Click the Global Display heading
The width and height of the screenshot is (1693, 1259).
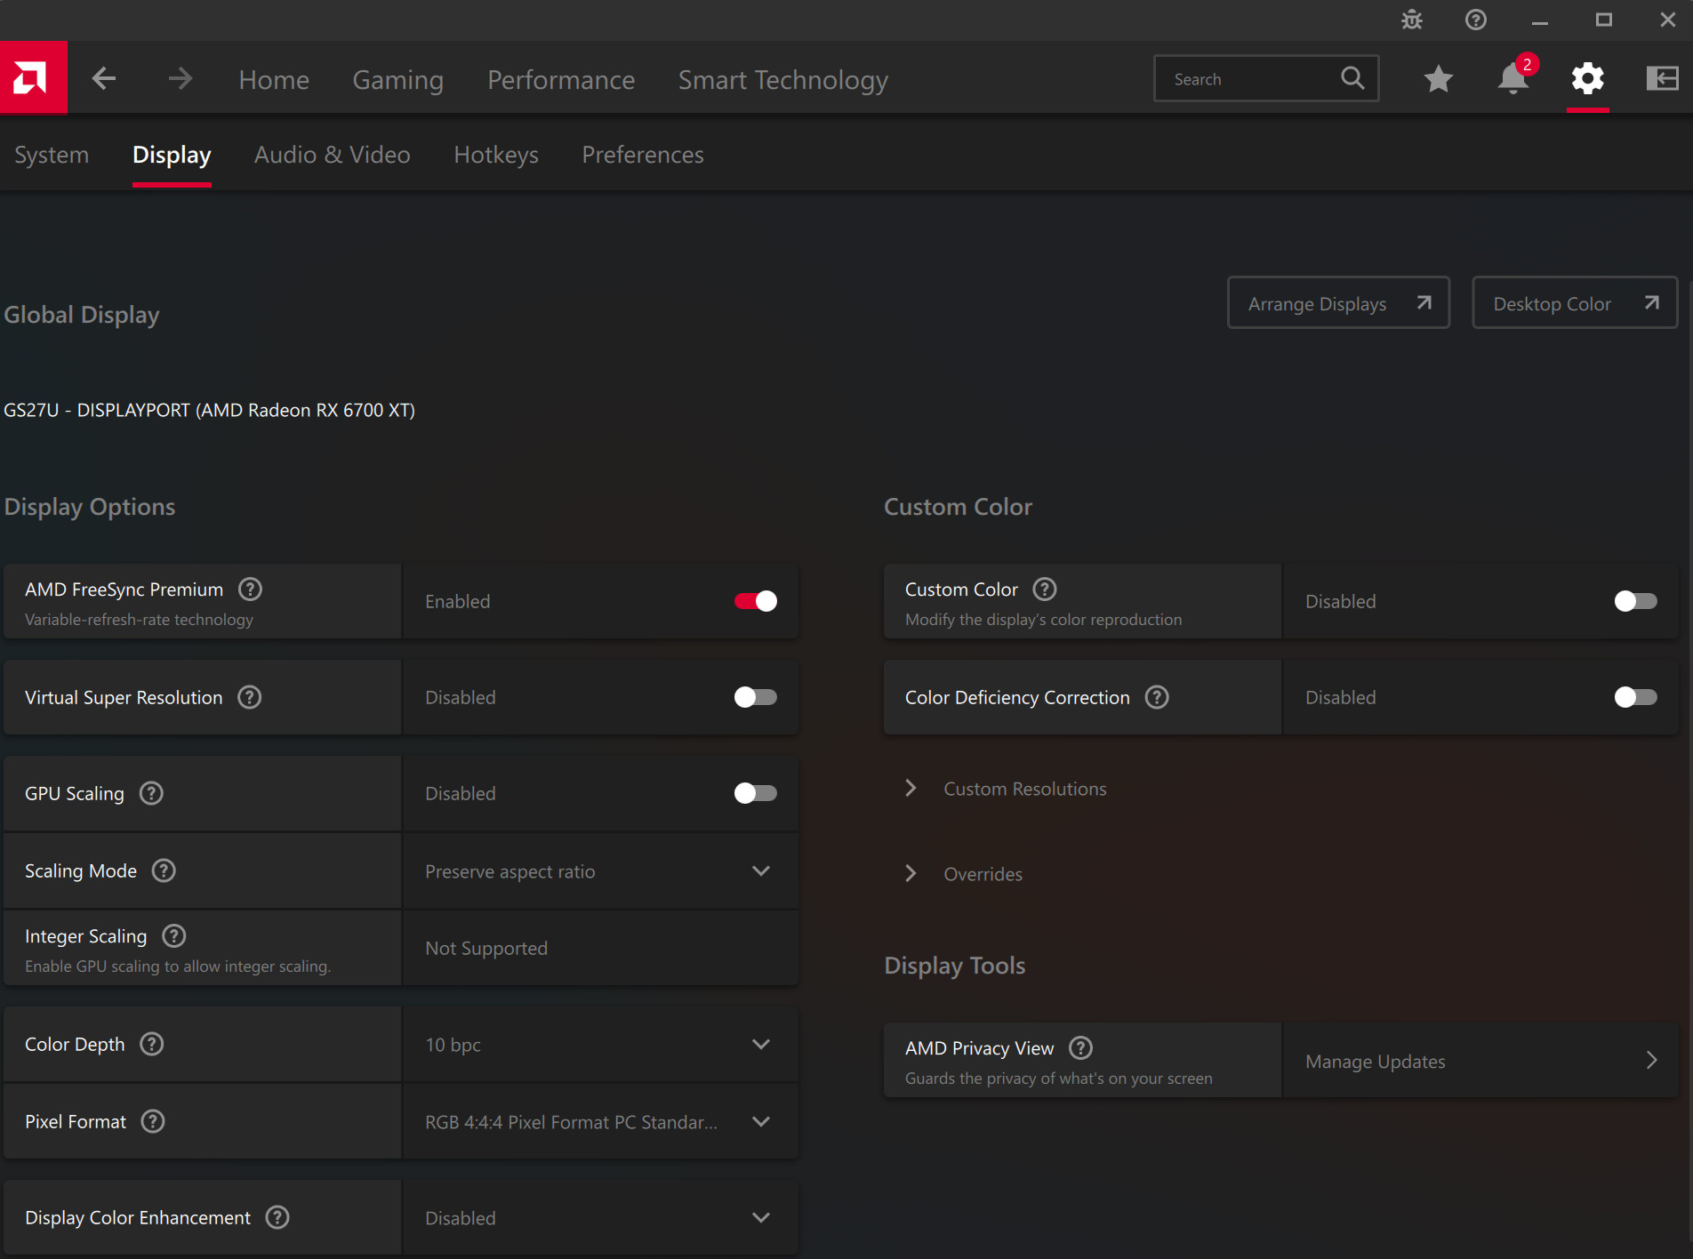tap(82, 315)
